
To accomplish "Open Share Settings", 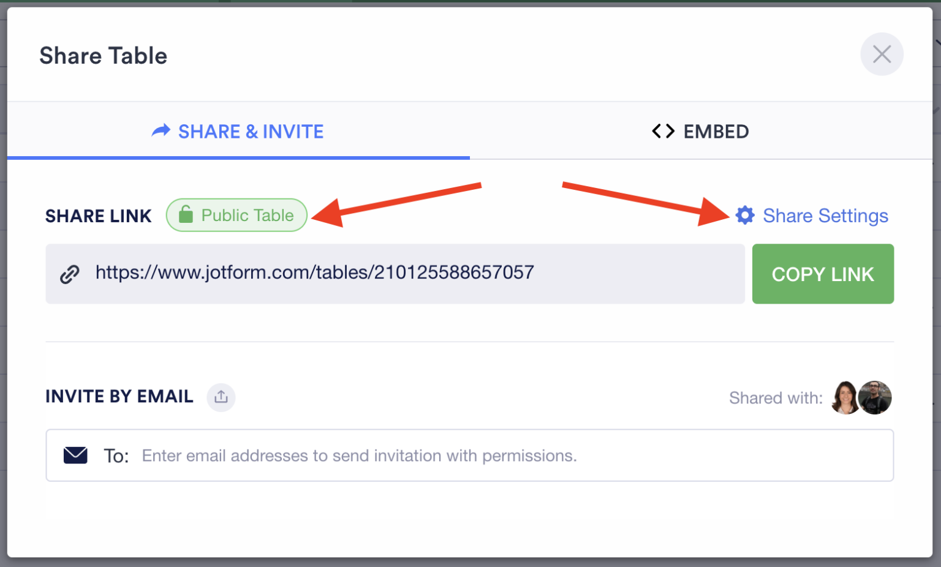I will click(825, 216).
